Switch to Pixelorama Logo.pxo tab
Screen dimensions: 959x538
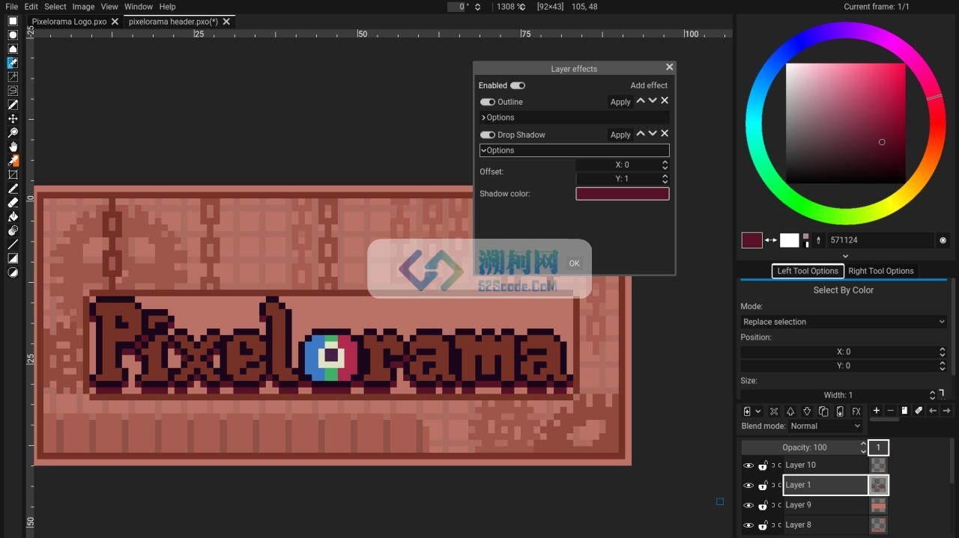coord(69,22)
